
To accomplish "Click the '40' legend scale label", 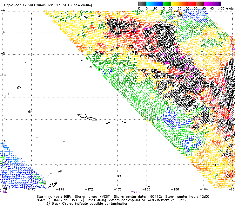I will (x=204, y=9).
